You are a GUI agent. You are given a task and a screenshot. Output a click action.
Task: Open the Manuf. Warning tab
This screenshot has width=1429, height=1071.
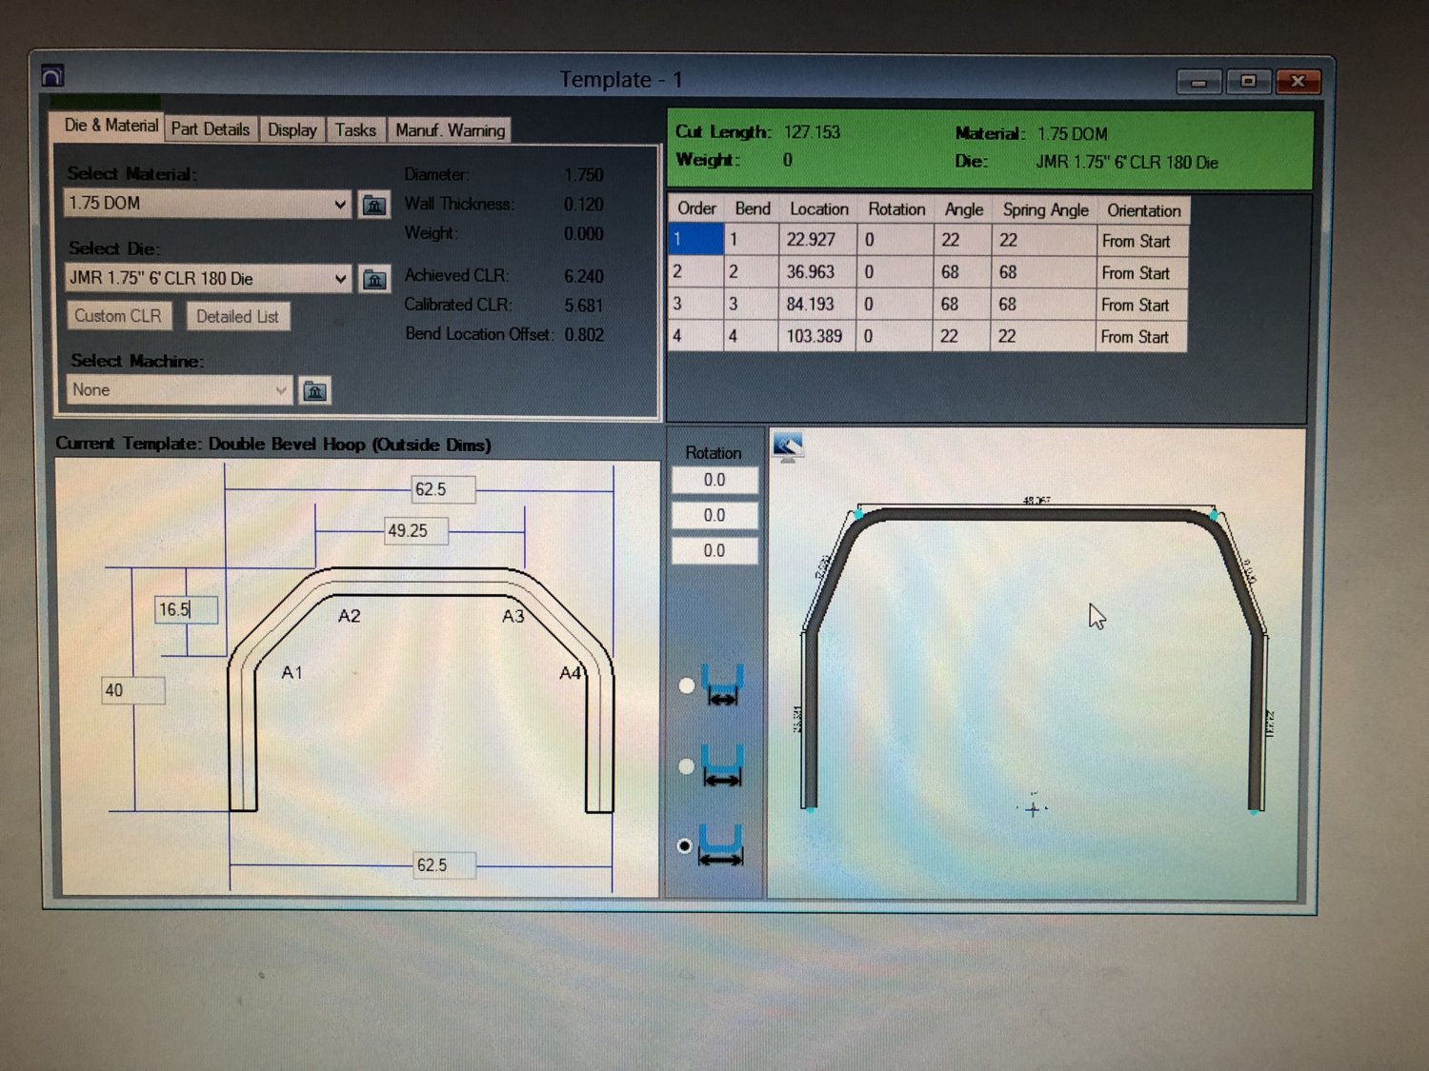pos(450,129)
